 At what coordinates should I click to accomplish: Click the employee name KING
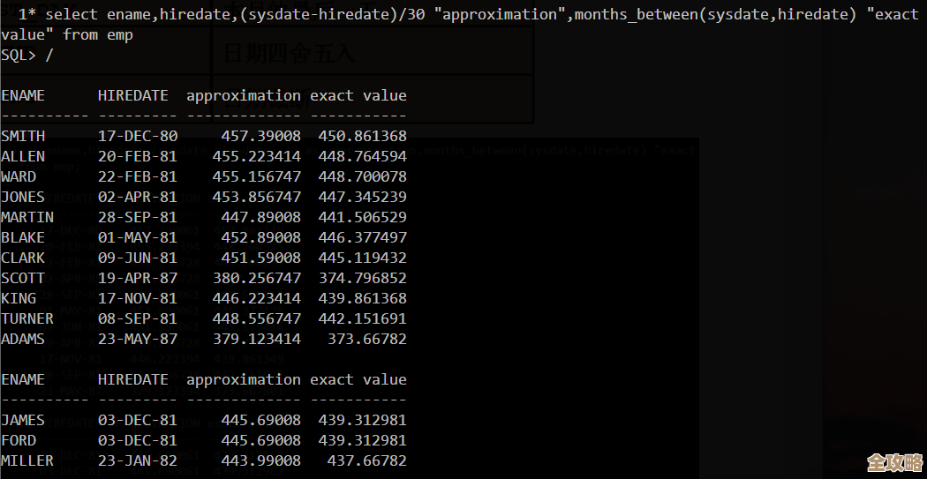19,298
